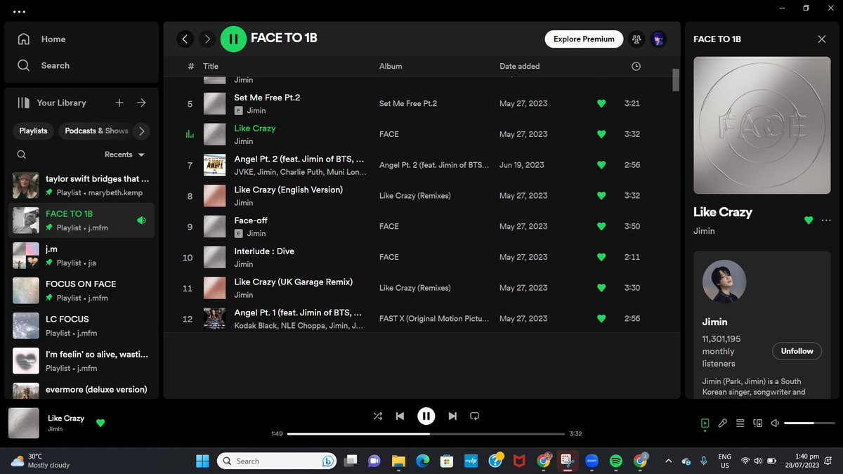843x474 pixels.
Task: Open more options for Like Crazy in side panel
Action: click(x=826, y=220)
